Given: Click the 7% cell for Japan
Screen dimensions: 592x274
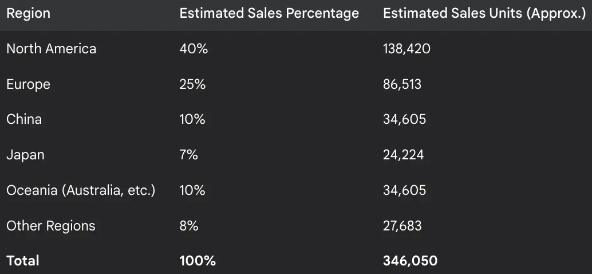Looking at the screenshot, I should pos(188,155).
